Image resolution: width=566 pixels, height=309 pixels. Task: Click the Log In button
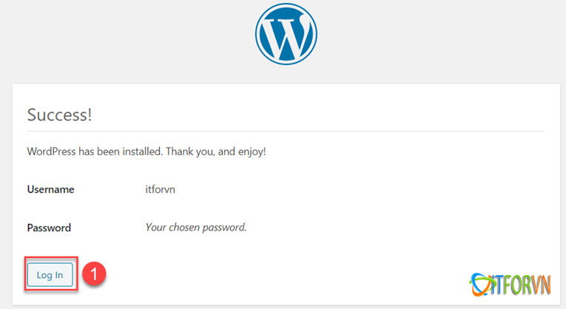[x=50, y=275]
